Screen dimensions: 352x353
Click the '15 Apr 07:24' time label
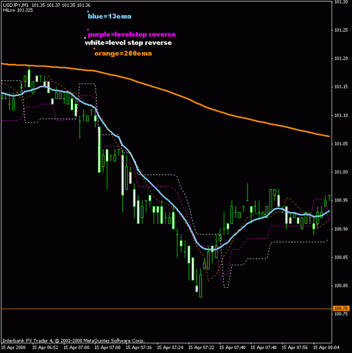[170, 347]
